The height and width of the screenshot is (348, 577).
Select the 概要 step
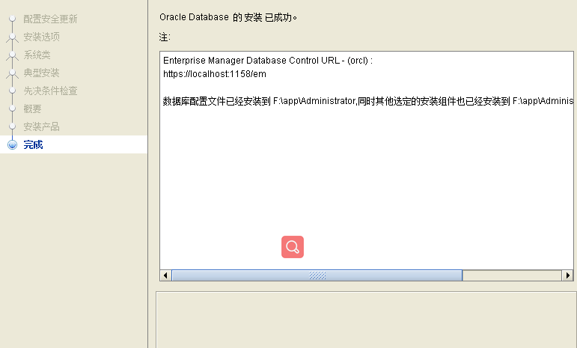[x=32, y=109]
